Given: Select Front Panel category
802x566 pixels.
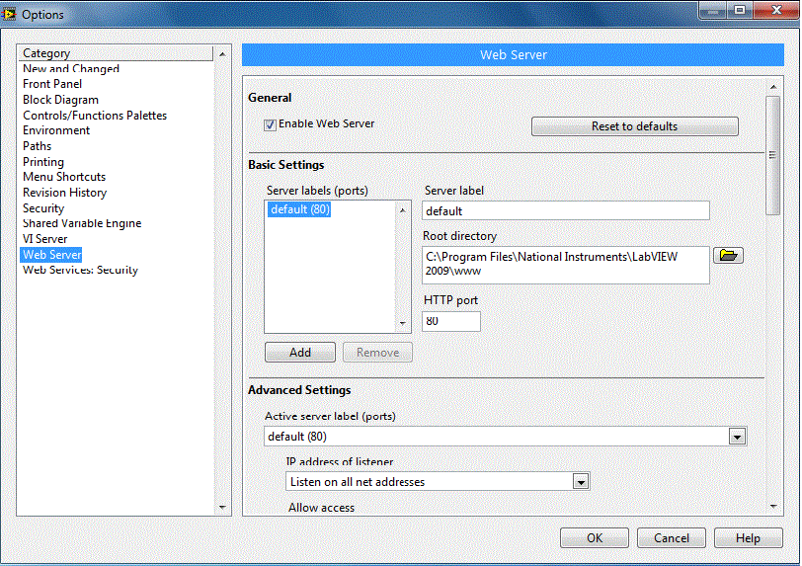Looking at the screenshot, I should coord(52,85).
